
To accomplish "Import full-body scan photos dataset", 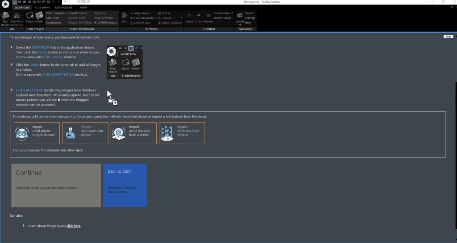I will coord(182,133).
